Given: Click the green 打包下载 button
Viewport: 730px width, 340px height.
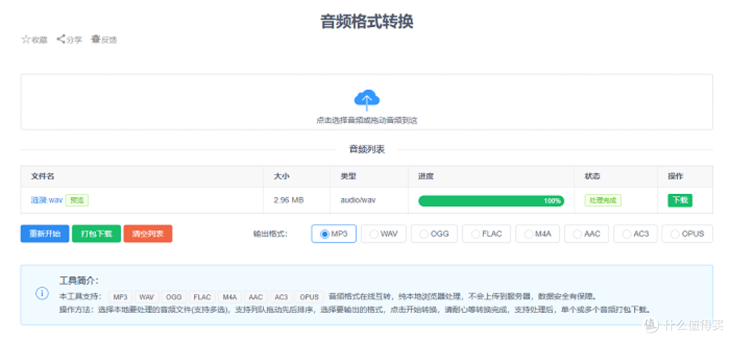Looking at the screenshot, I should point(97,234).
